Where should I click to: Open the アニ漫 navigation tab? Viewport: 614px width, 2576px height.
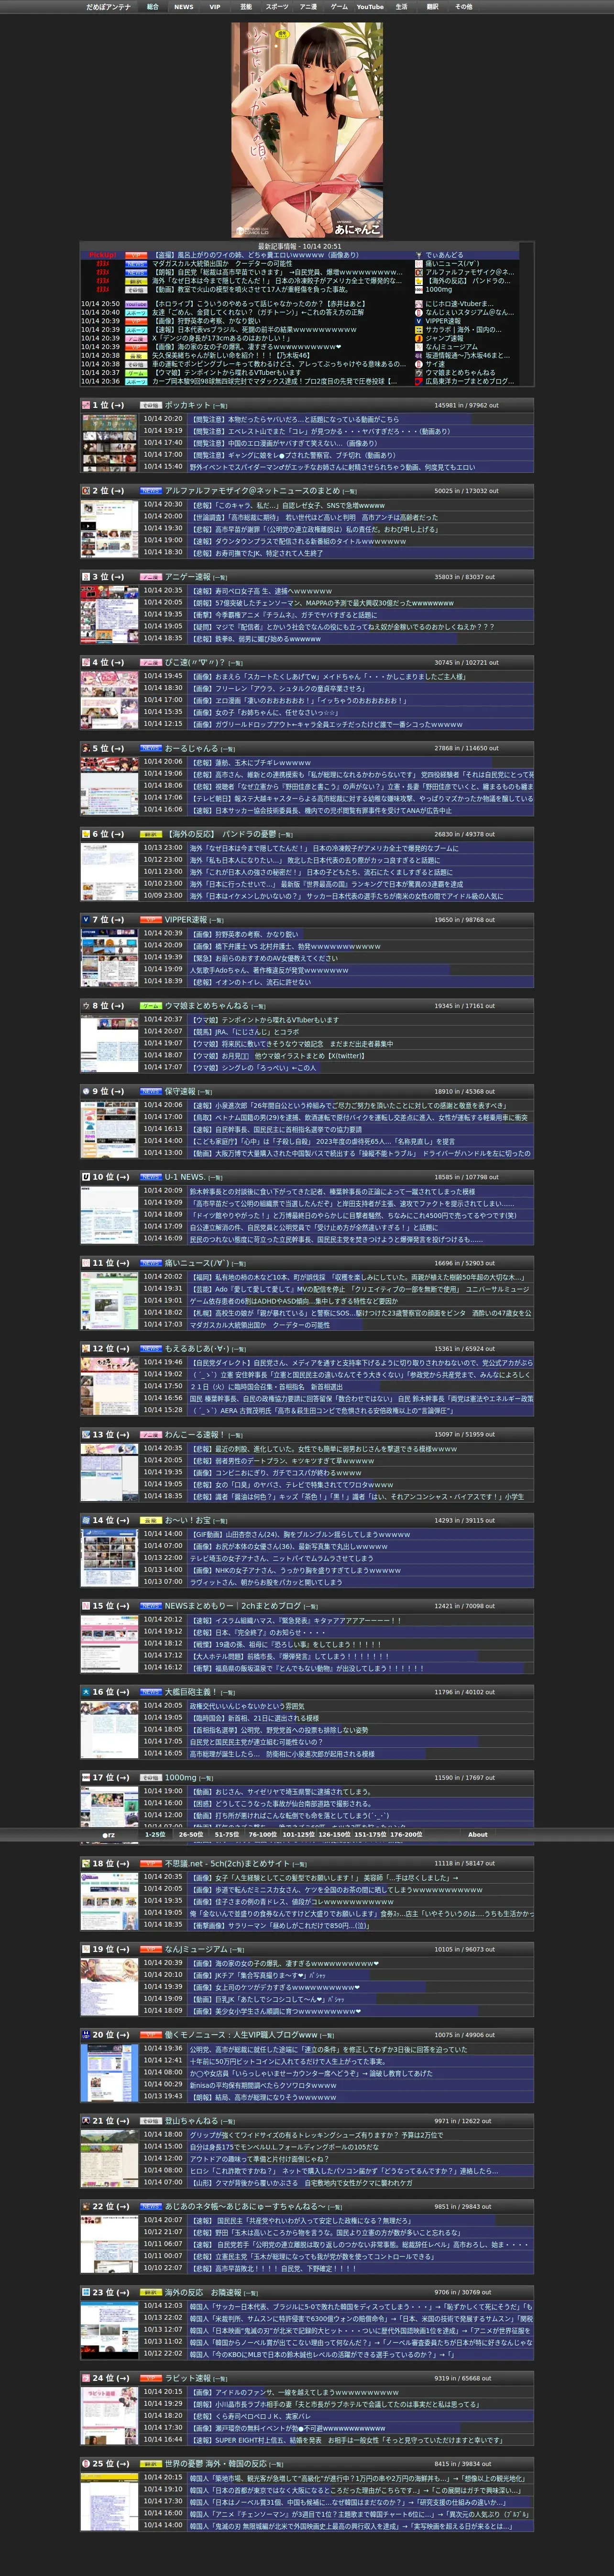point(308,7)
